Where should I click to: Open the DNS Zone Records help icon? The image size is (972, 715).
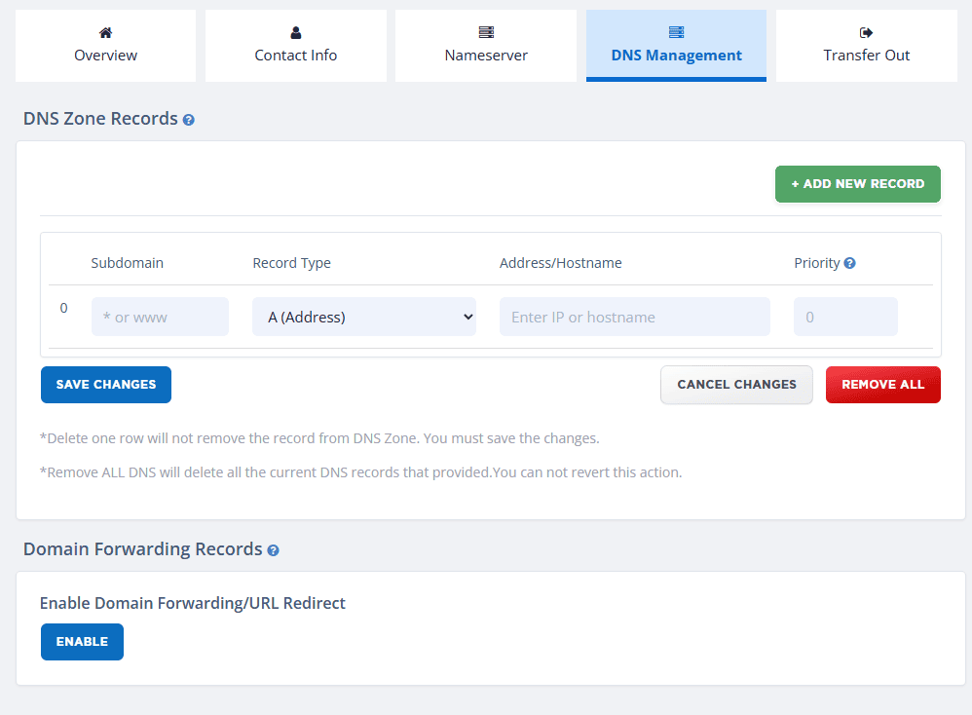[188, 120]
